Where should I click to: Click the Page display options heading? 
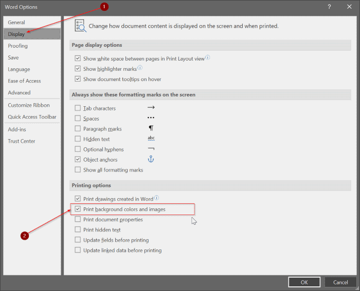point(97,45)
